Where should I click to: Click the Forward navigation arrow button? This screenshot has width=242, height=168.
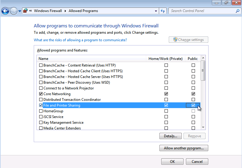click(14, 11)
